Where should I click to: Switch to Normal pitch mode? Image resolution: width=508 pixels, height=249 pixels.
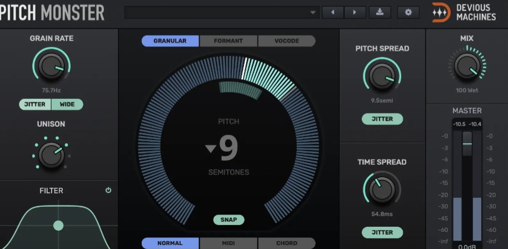170,243
